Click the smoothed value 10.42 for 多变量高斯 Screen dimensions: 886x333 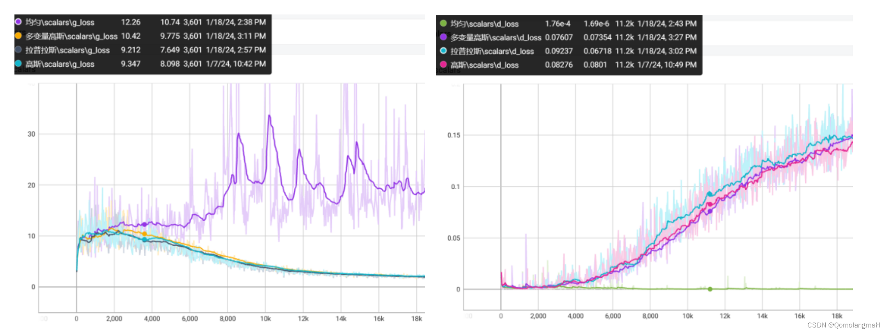[x=131, y=36]
